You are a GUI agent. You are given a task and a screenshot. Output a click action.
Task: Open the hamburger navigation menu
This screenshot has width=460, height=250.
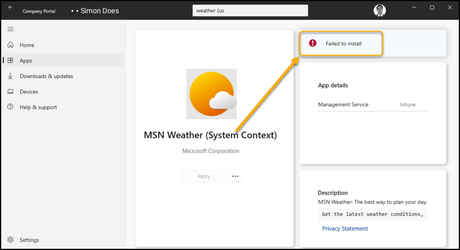tap(10, 29)
